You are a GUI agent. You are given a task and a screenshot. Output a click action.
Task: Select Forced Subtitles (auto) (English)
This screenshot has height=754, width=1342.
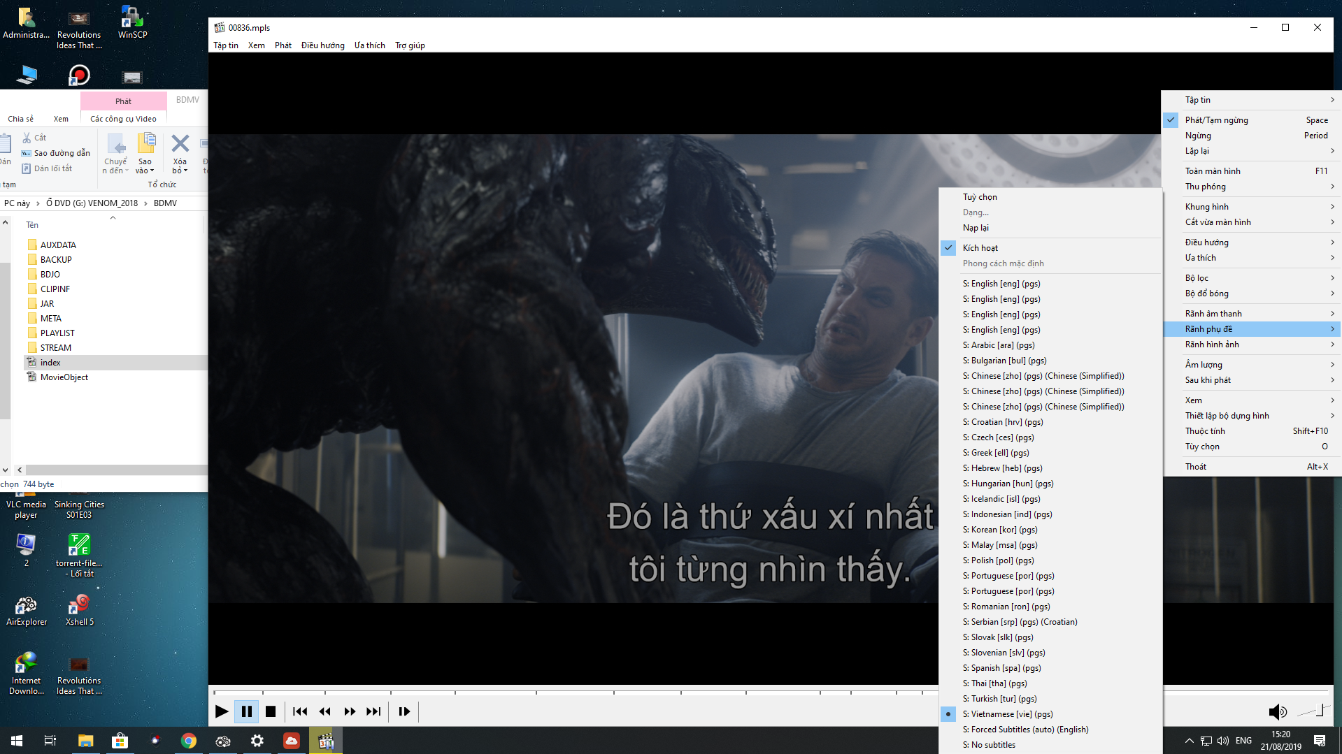[x=1050, y=730]
